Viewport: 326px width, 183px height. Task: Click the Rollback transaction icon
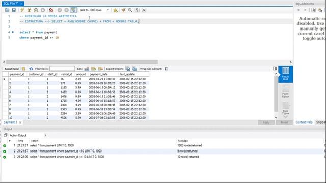pyautogui.click(x=67, y=10)
